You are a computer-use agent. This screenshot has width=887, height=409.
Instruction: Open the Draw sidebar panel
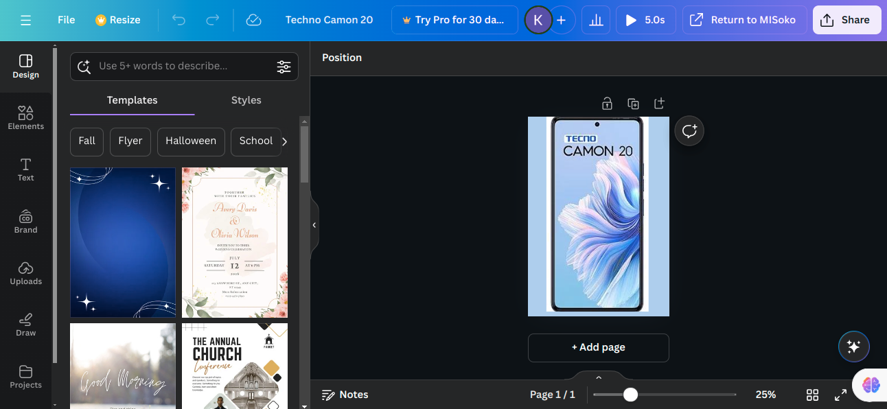(25, 325)
